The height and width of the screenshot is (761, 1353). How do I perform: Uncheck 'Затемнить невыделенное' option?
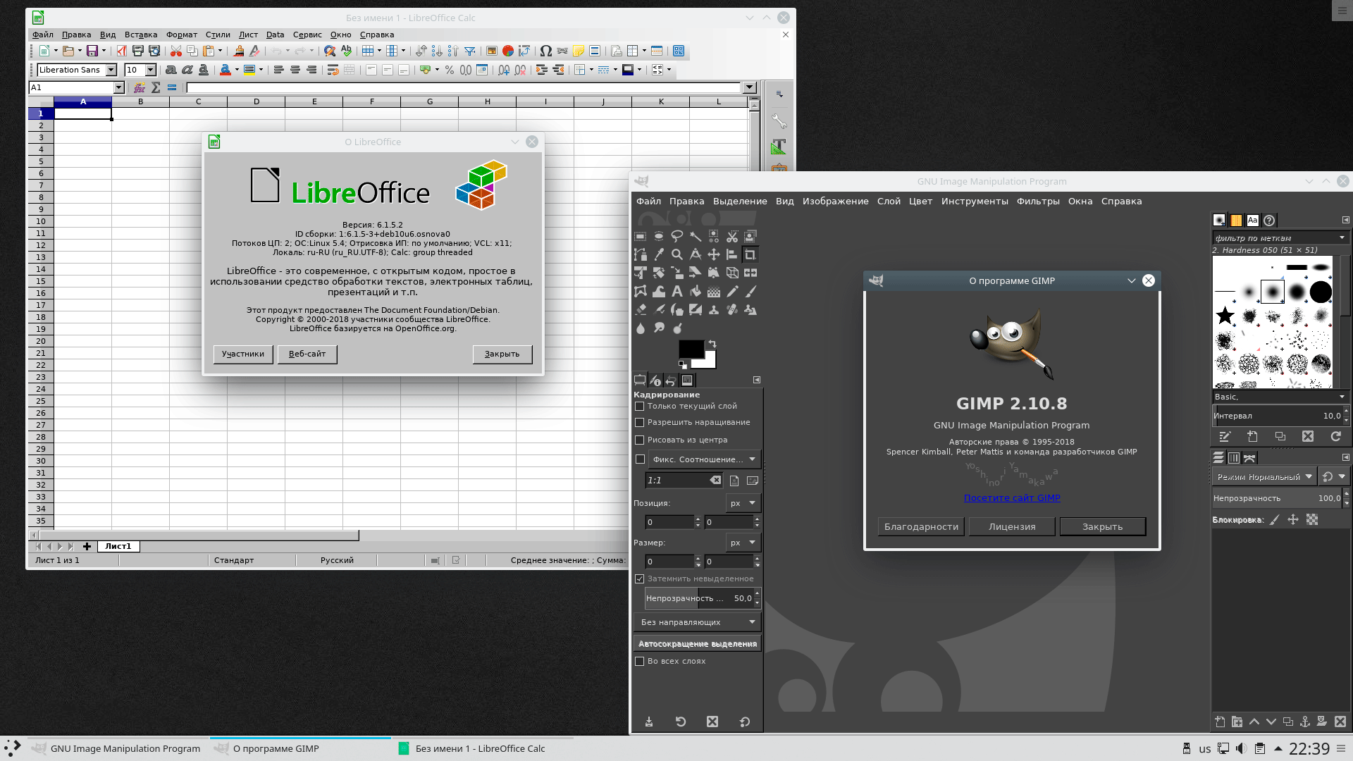tap(640, 579)
